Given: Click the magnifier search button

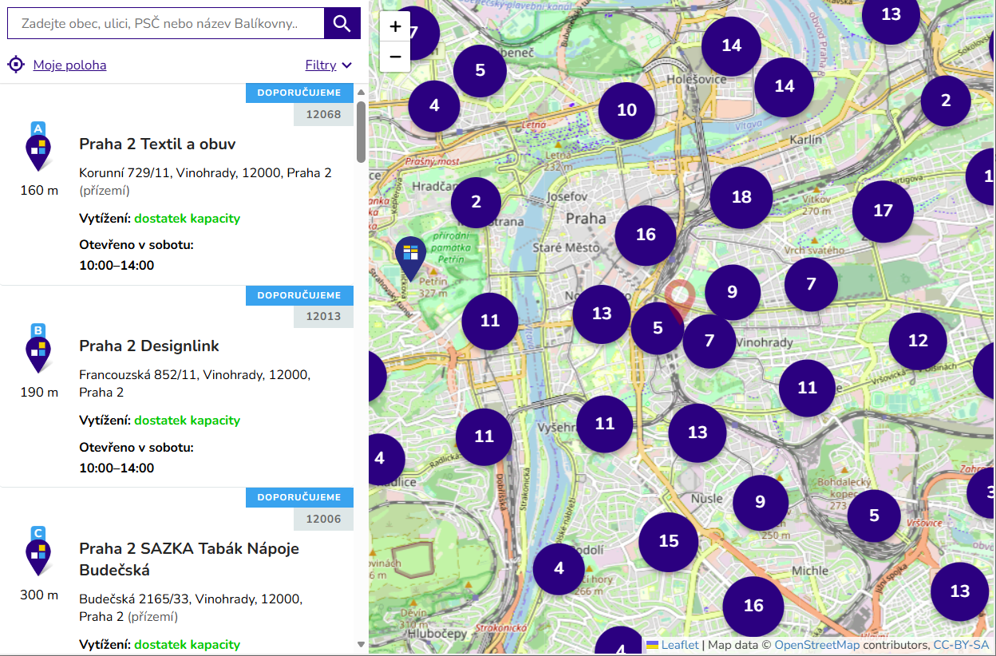Looking at the screenshot, I should (342, 23).
